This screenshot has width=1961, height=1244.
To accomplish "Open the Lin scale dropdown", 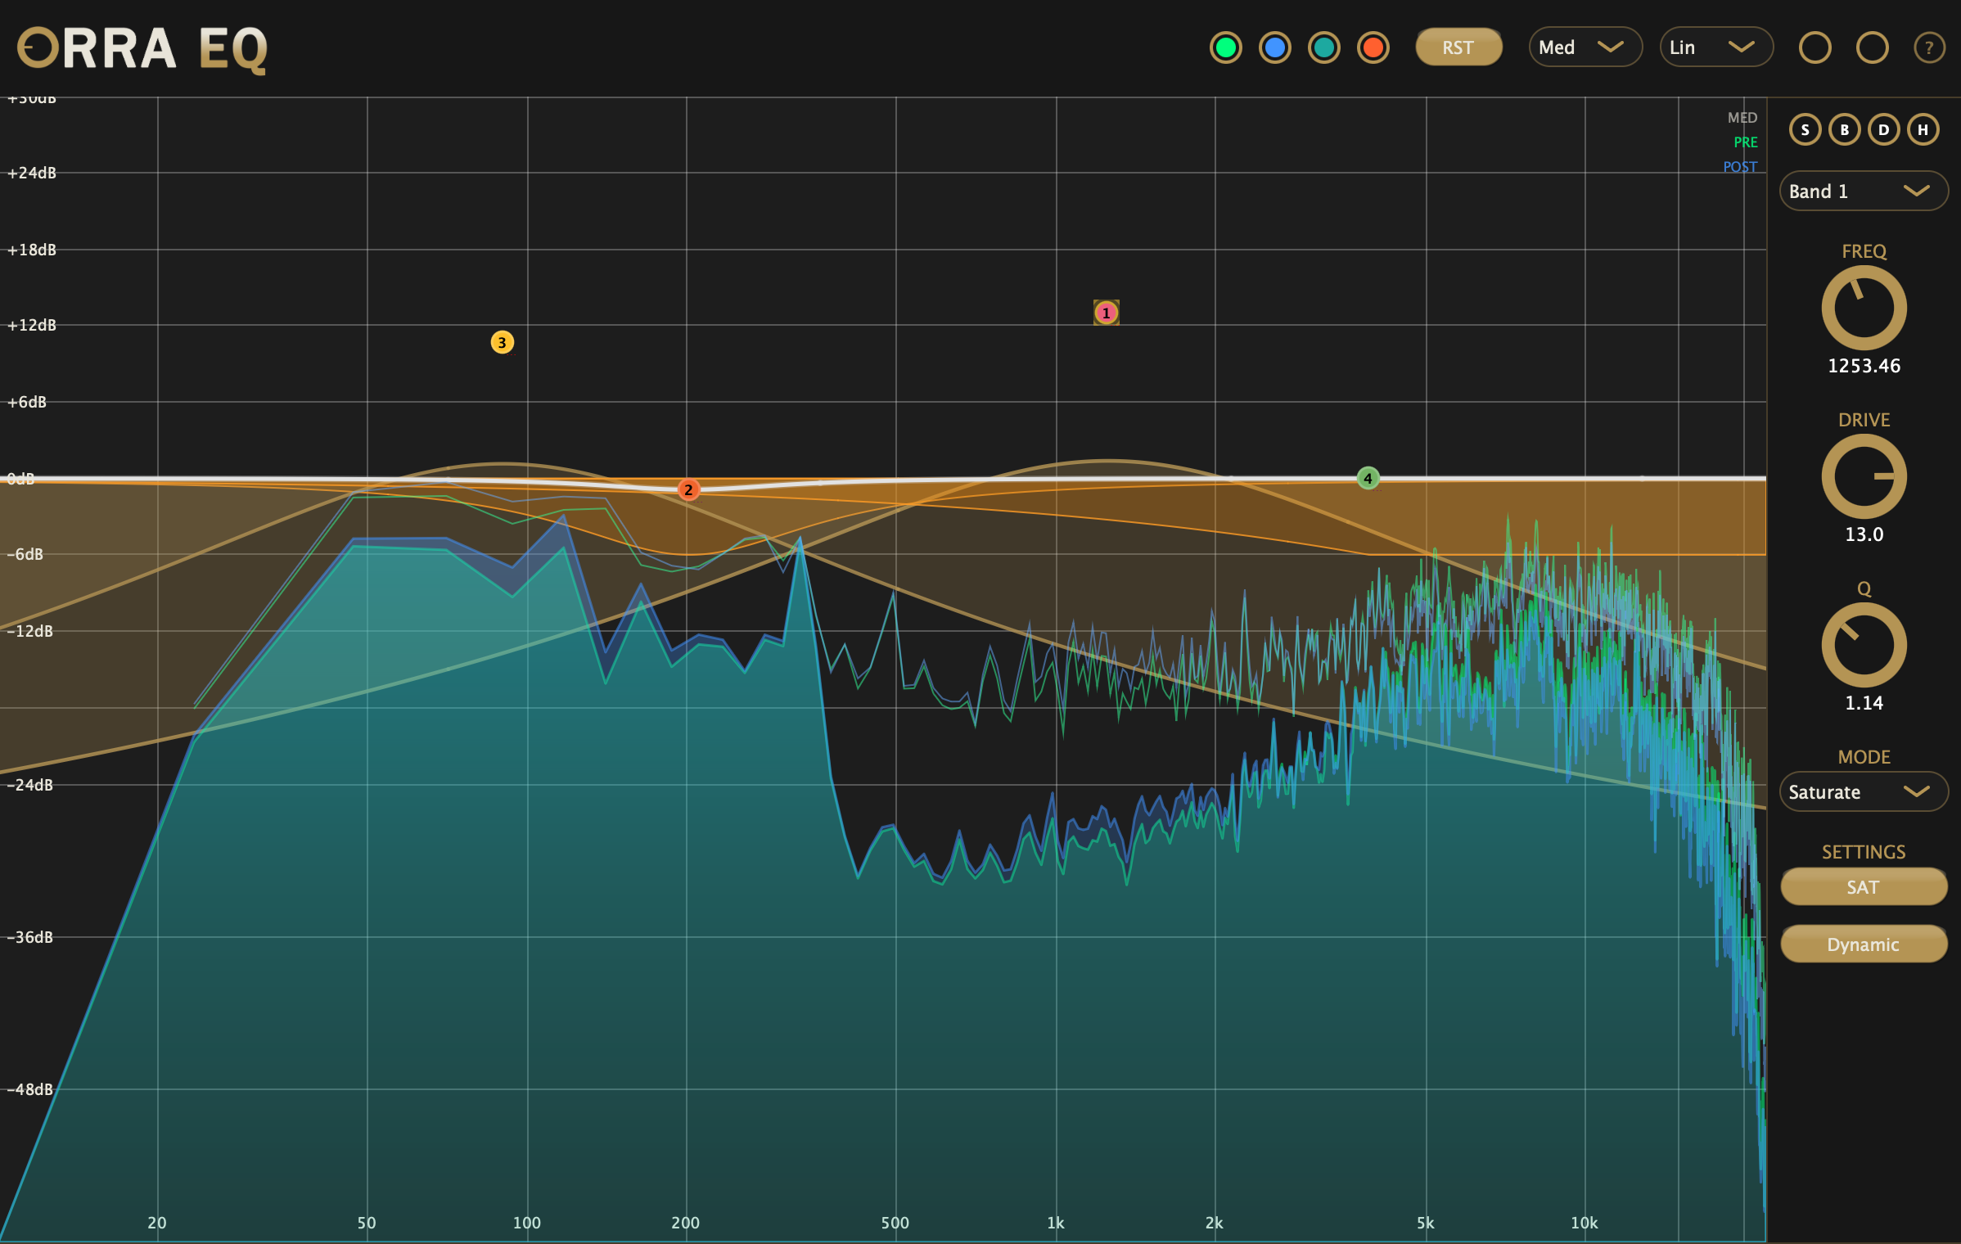I will pyautogui.click(x=1715, y=47).
